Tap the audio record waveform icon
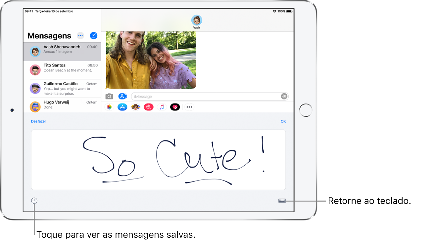 tap(284, 97)
